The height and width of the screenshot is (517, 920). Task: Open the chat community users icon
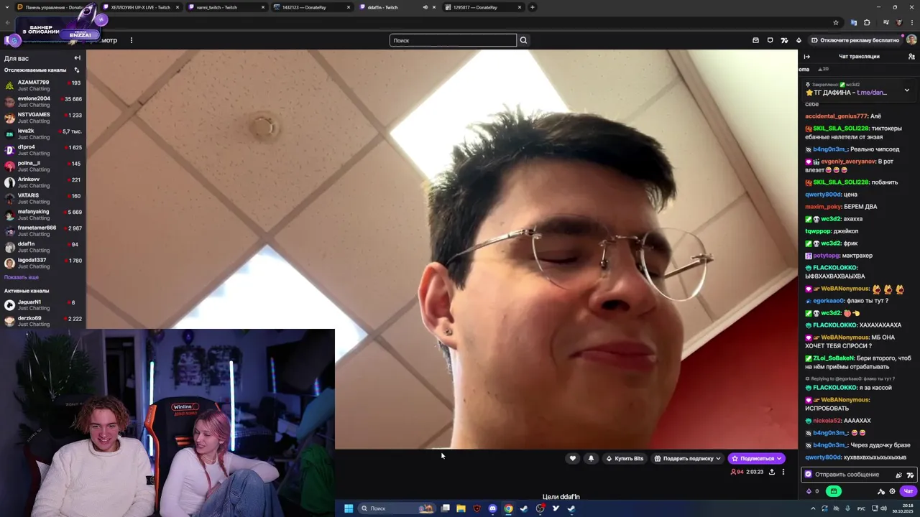tap(911, 56)
